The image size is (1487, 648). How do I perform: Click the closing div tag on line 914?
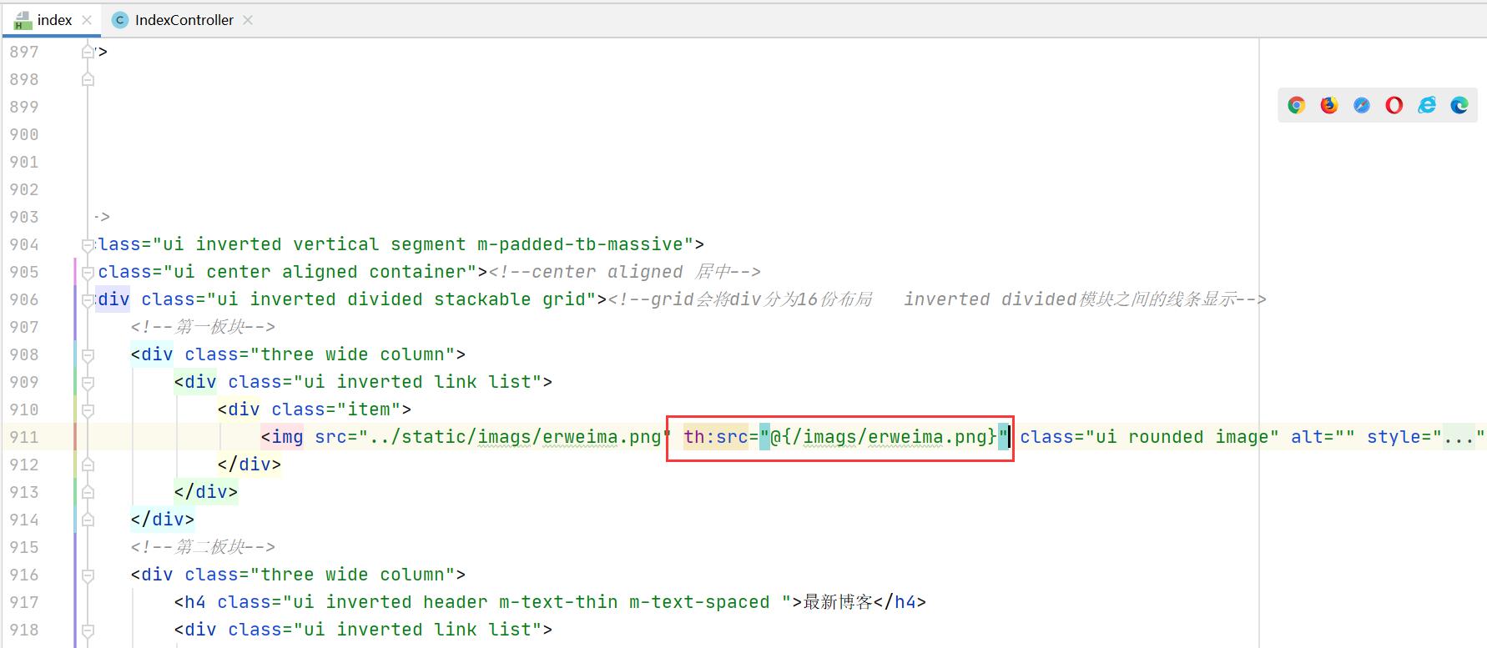(x=163, y=520)
